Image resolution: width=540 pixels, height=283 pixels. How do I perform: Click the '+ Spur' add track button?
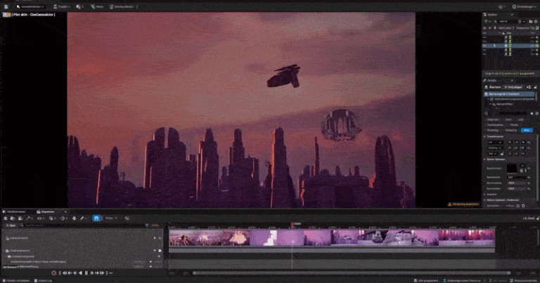coord(11,225)
